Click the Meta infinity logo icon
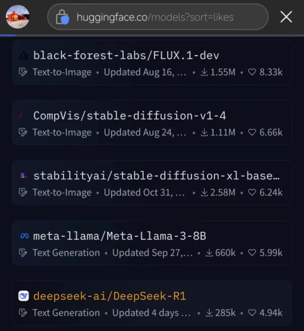Image resolution: width=304 pixels, height=331 pixels. (24, 236)
